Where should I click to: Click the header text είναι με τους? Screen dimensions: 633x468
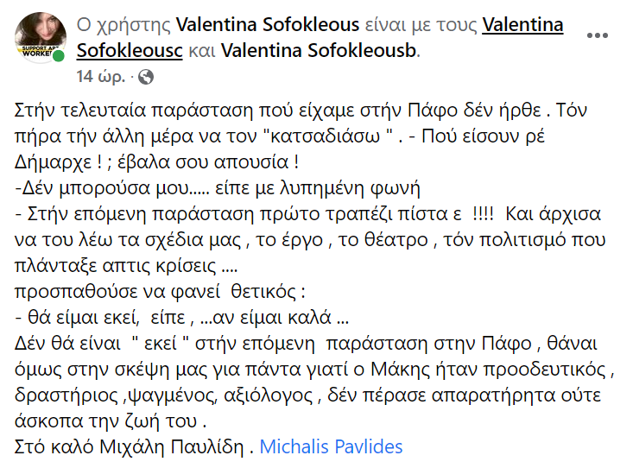[x=421, y=25]
